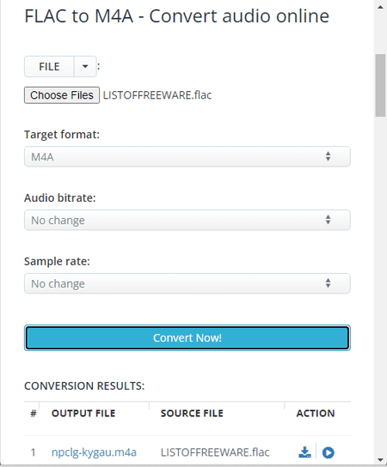Open the Target format M4A dropdown

[x=187, y=156]
